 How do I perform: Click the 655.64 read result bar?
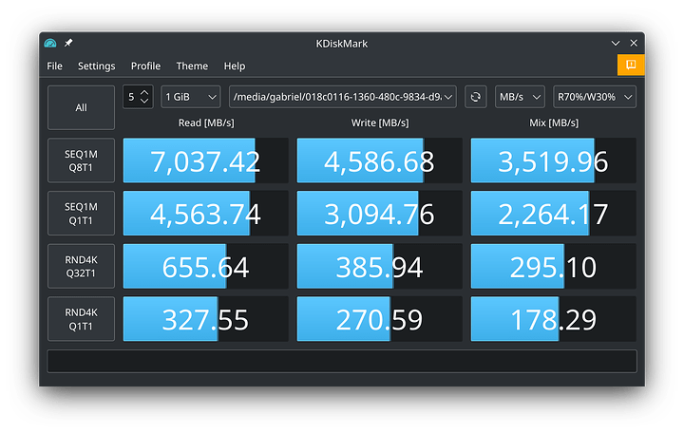click(205, 266)
